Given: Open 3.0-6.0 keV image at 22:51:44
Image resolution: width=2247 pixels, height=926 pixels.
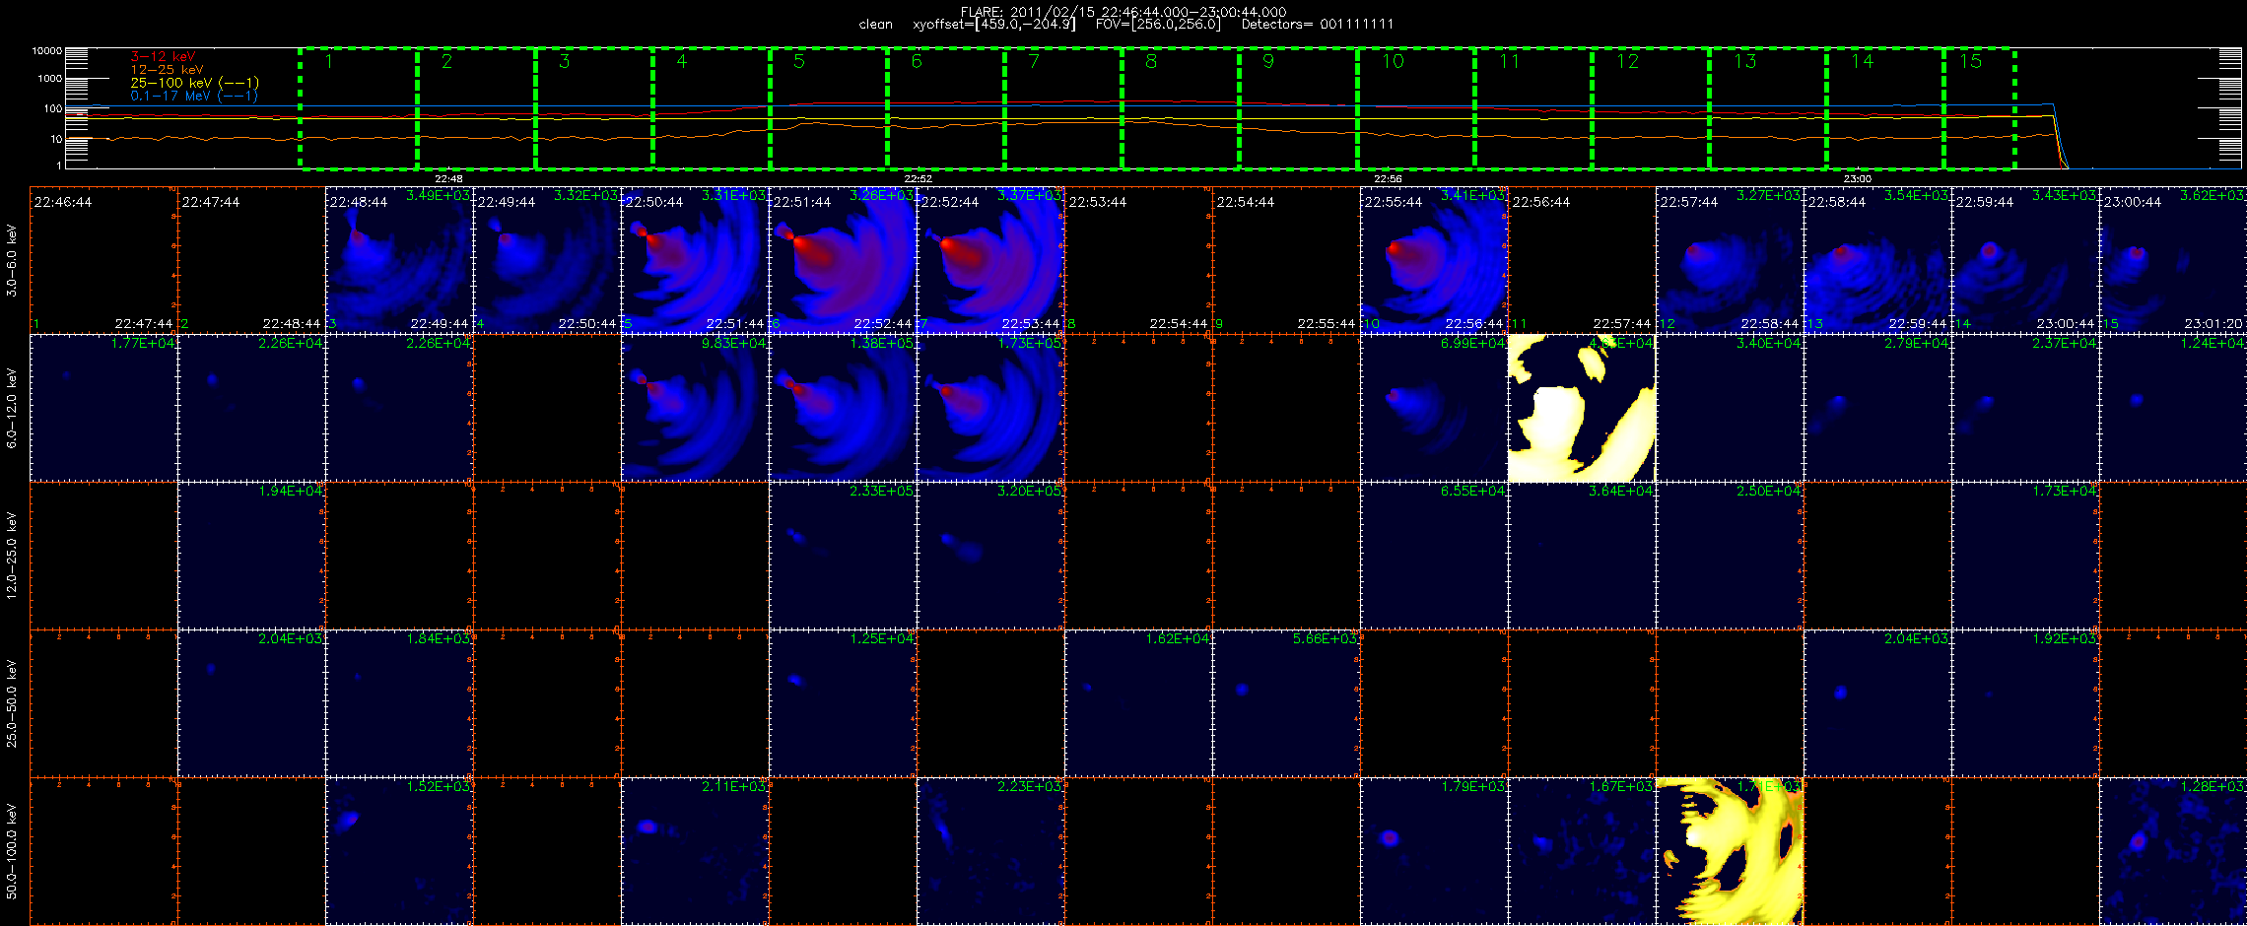Looking at the screenshot, I should pos(843,260).
